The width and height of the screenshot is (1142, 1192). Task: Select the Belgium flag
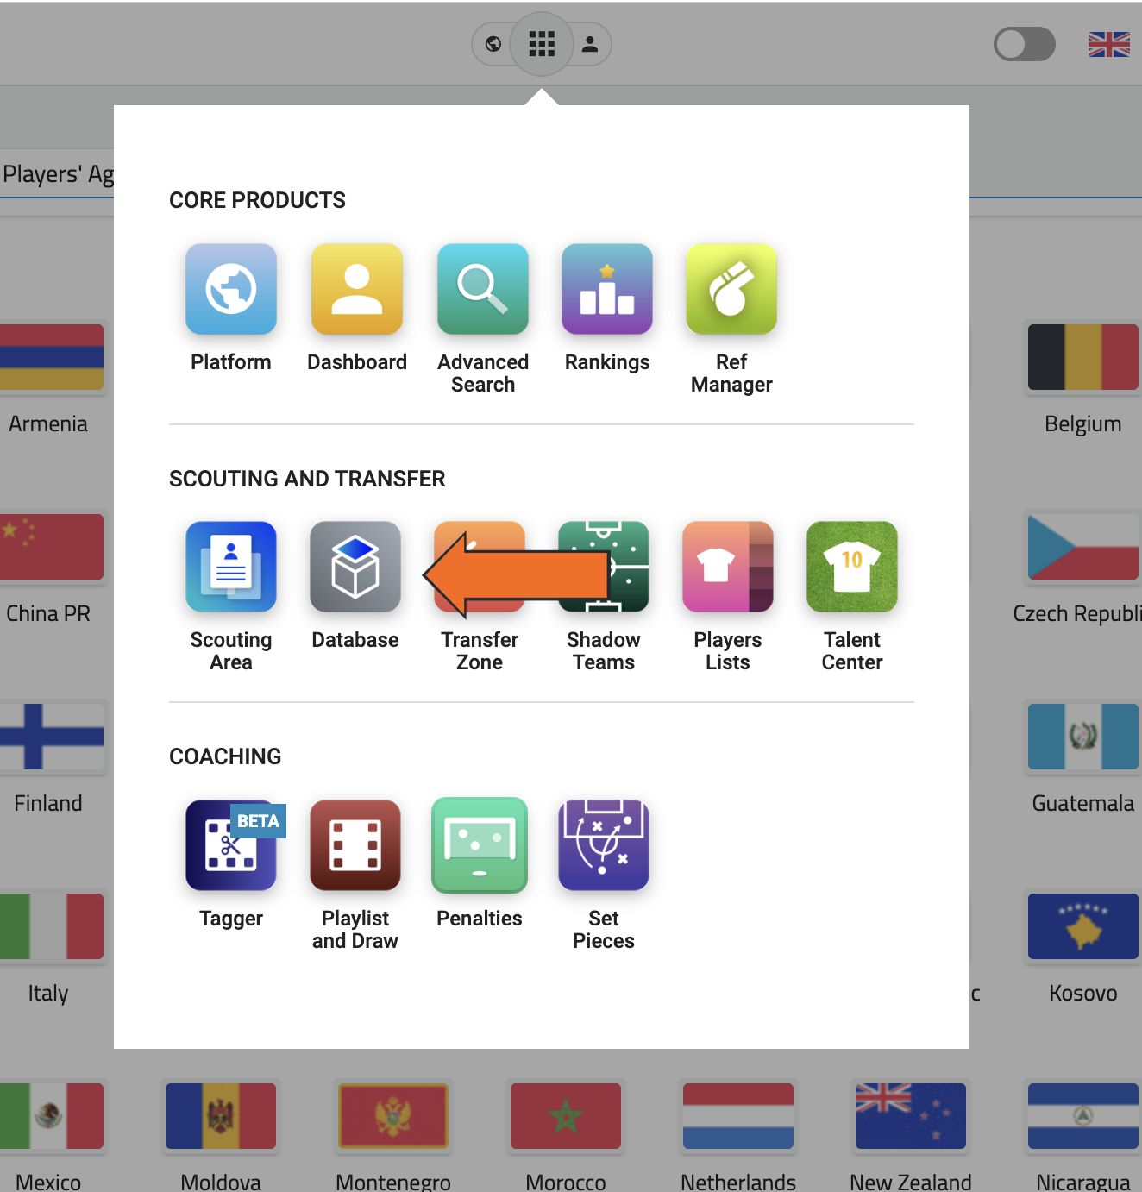click(1083, 357)
